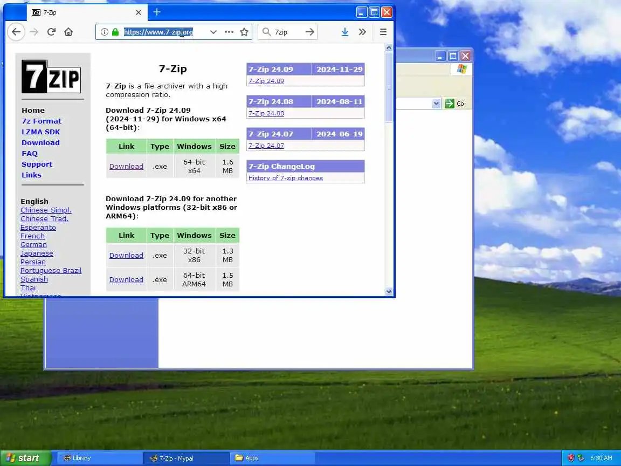This screenshot has width=621, height=466.
Task: Show site information for 7-zip.org
Action: coord(104,32)
